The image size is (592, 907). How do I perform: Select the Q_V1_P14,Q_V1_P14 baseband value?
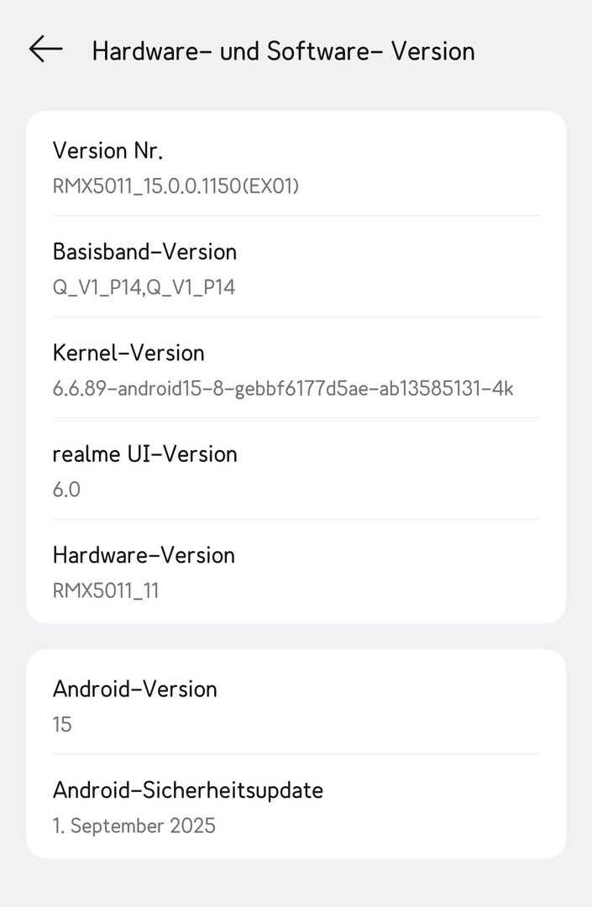click(144, 287)
